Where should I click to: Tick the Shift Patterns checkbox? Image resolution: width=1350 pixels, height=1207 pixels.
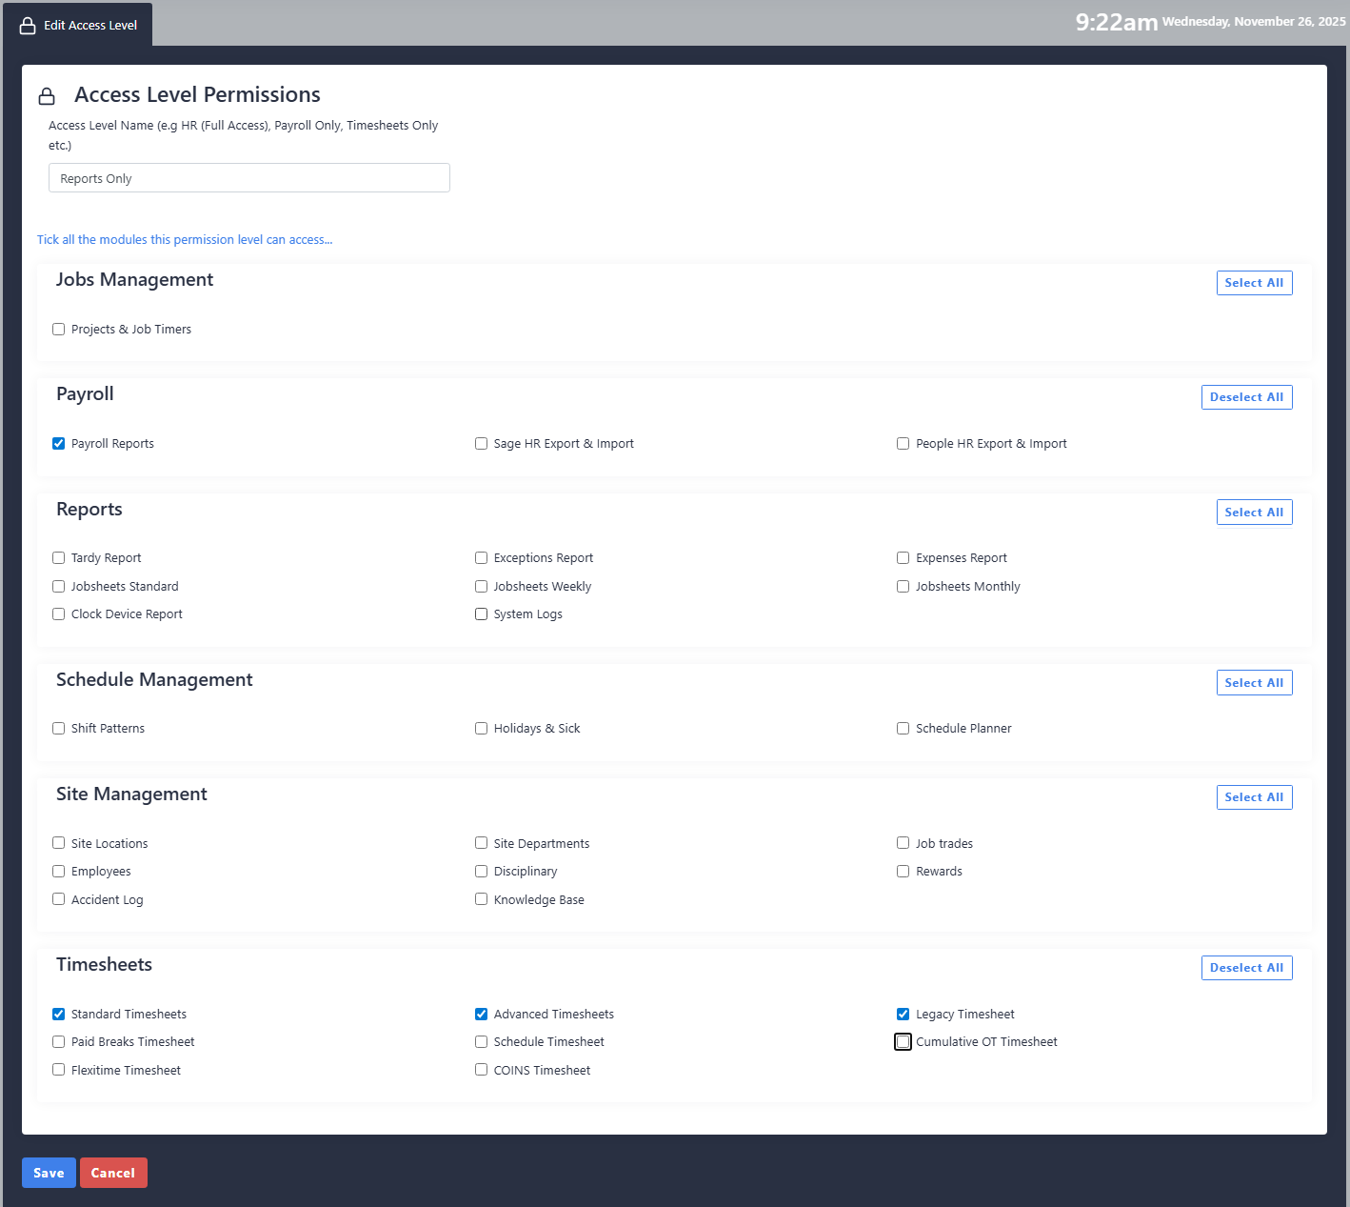point(59,729)
